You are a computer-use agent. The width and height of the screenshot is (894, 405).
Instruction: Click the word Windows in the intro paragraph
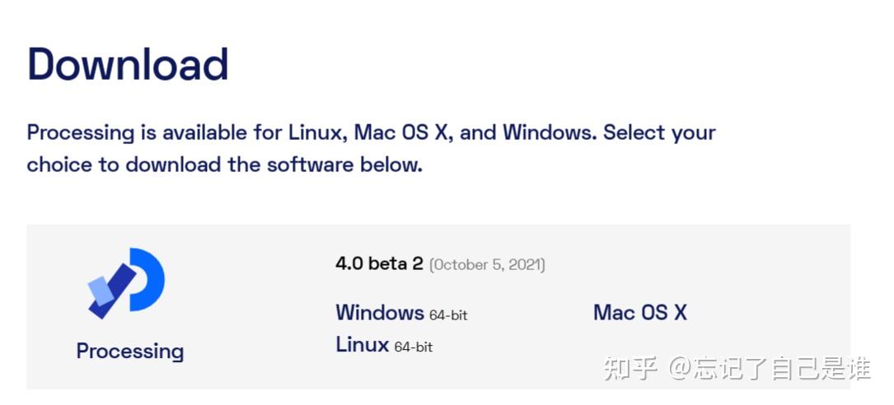pyautogui.click(x=549, y=133)
